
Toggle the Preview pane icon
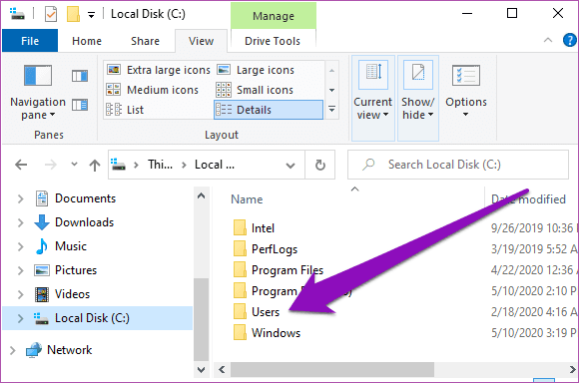[x=80, y=76]
